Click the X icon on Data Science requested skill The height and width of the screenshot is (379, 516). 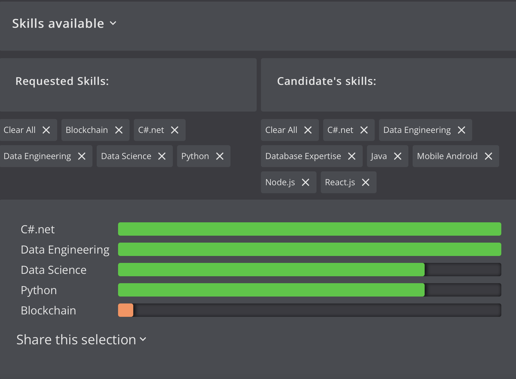pyautogui.click(x=162, y=156)
